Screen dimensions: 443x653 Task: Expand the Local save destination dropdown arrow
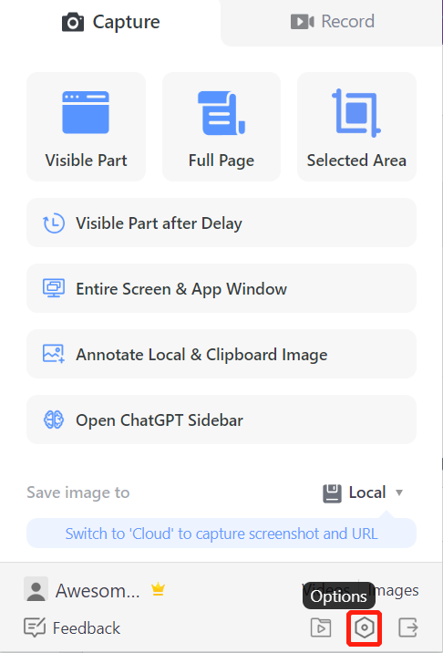399,492
